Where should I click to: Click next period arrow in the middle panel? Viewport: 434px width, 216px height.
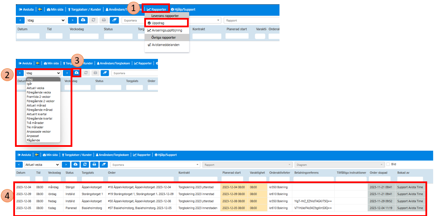pos(67,73)
